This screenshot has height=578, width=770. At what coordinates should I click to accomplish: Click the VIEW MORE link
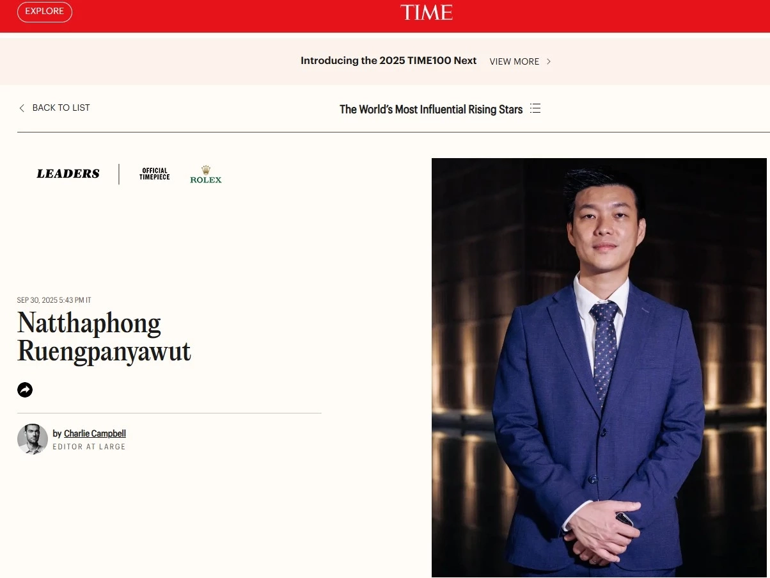(x=514, y=61)
